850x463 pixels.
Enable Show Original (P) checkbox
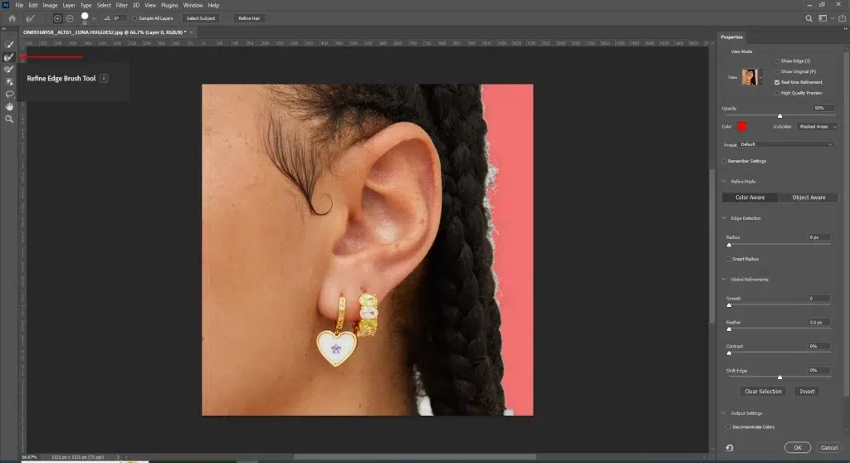click(x=777, y=71)
